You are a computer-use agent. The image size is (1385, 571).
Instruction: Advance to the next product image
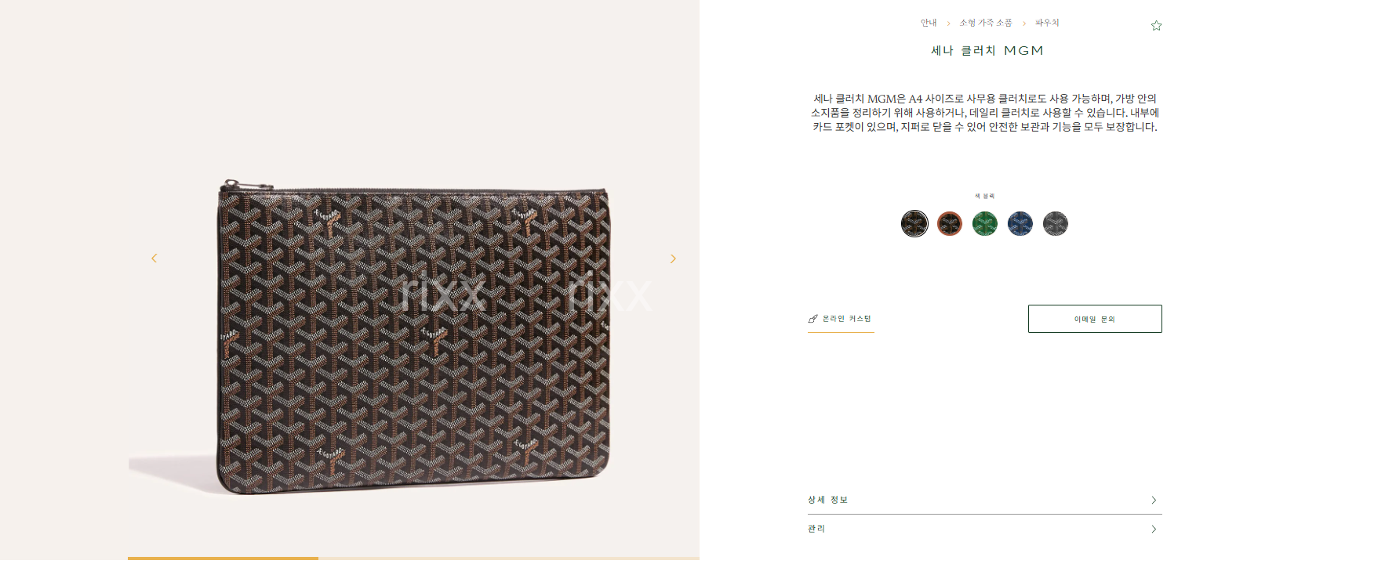coord(673,258)
